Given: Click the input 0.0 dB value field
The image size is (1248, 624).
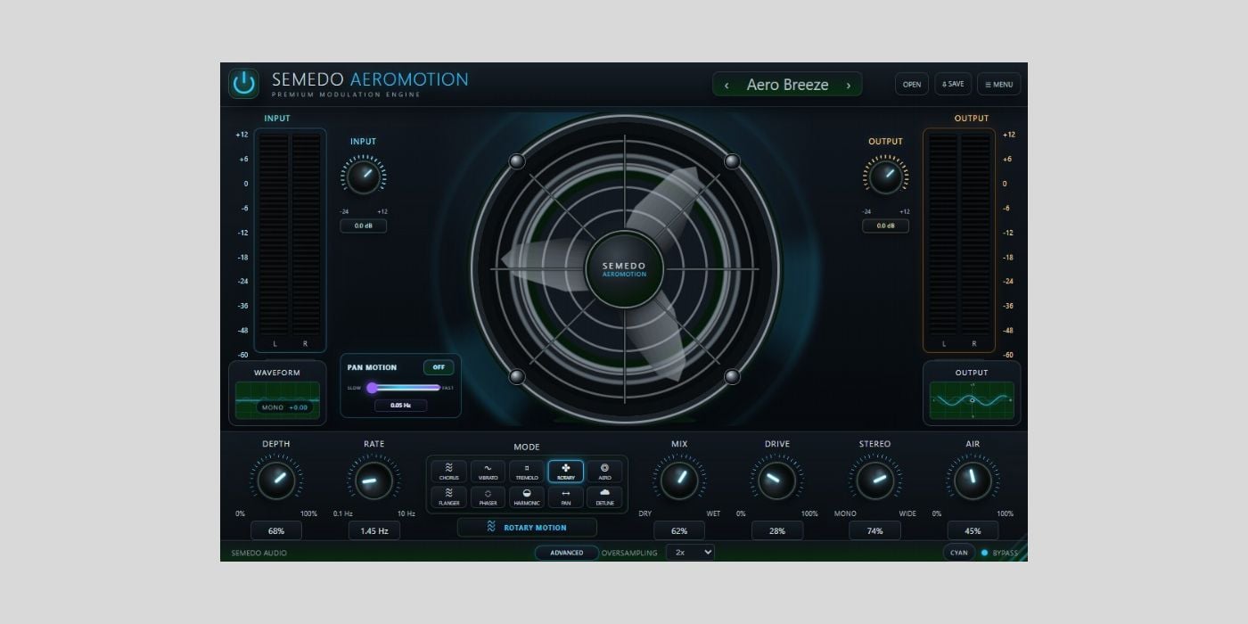Looking at the screenshot, I should (x=363, y=226).
